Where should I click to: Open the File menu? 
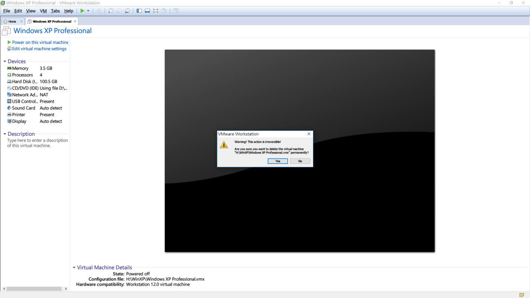(7, 11)
